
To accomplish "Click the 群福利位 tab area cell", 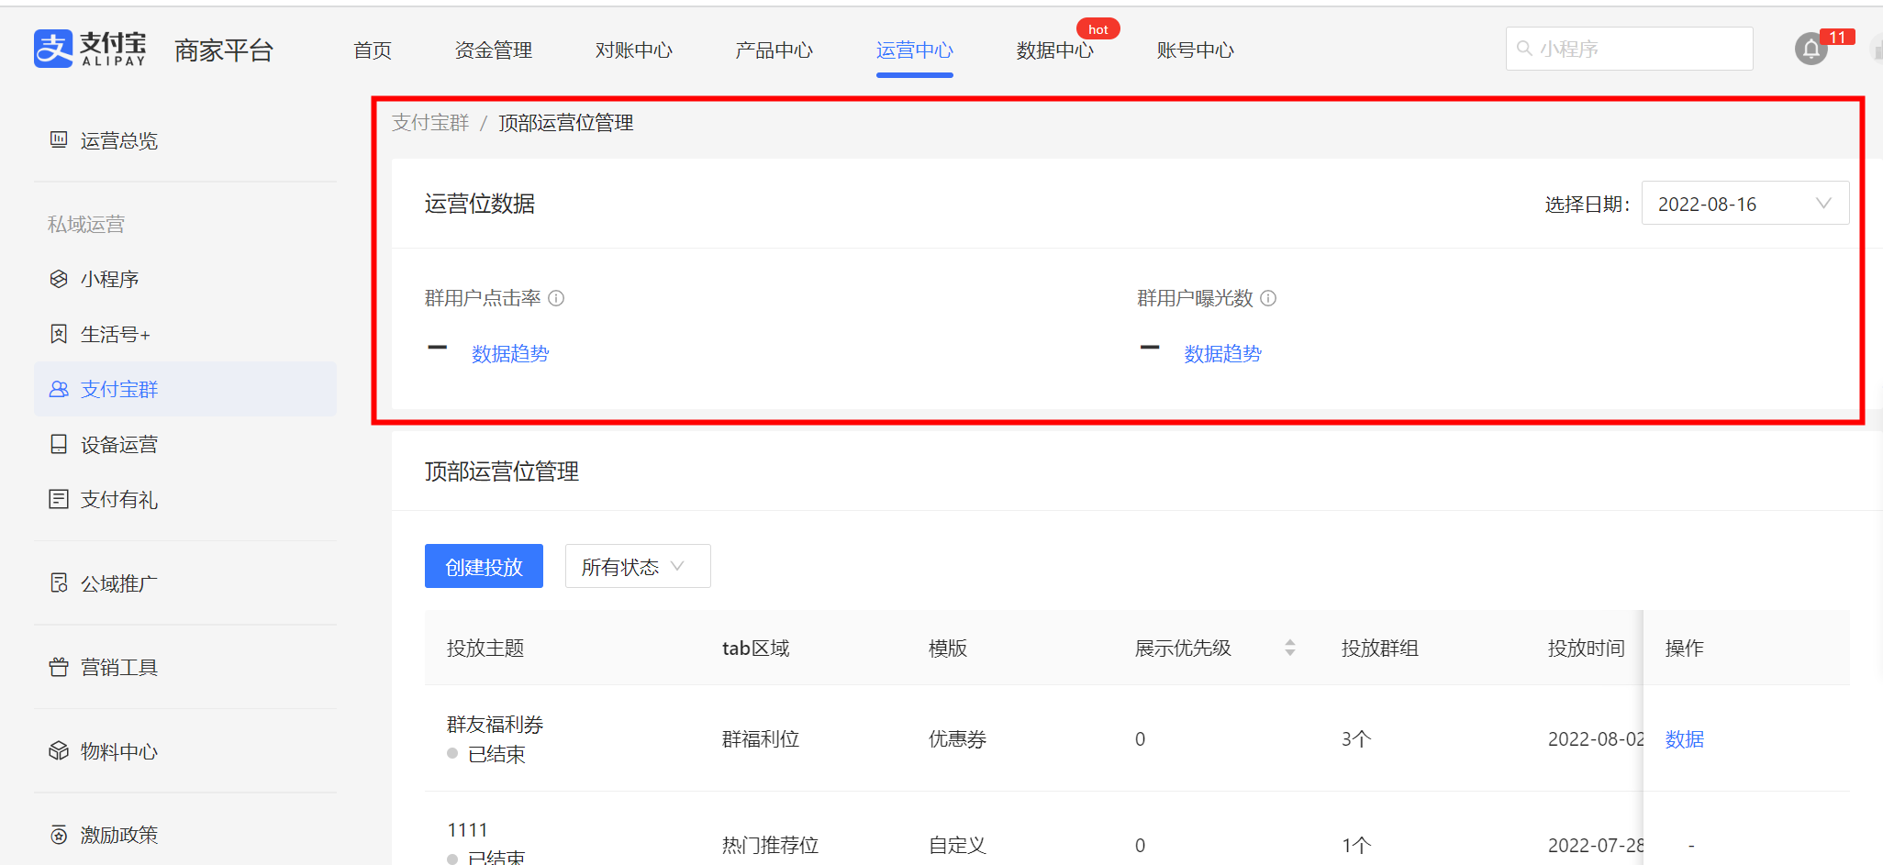I will pyautogui.click(x=761, y=739).
